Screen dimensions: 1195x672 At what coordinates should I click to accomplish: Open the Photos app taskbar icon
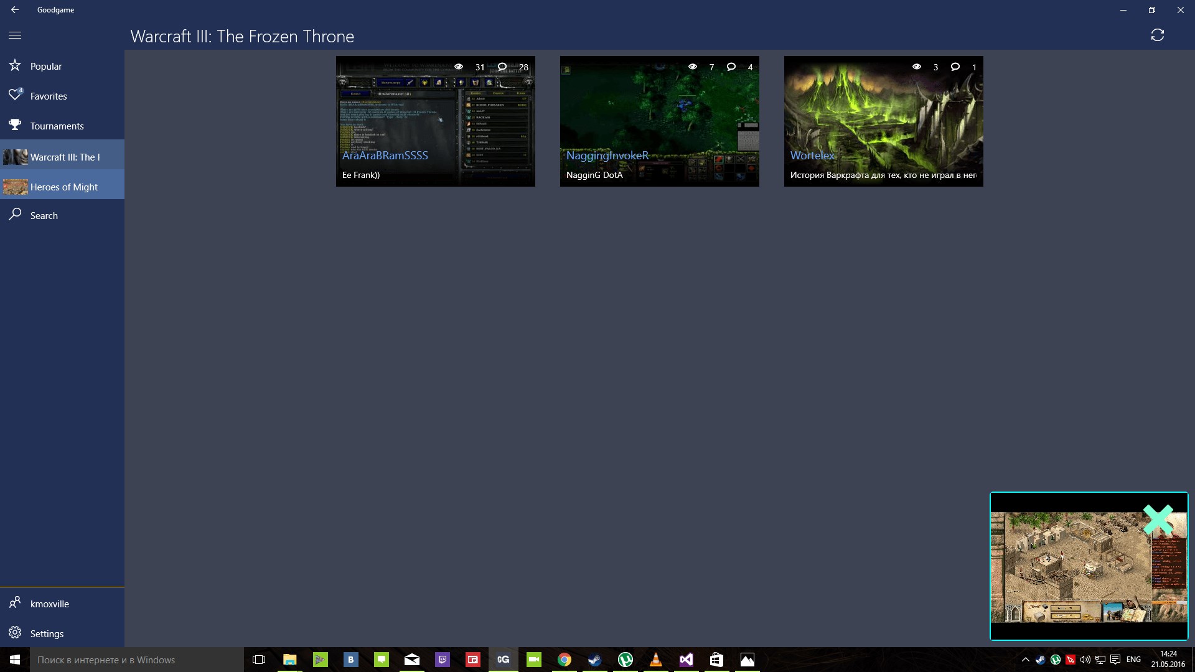747,660
